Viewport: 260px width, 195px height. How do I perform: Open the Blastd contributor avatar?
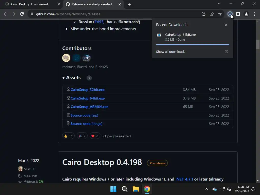tap(76, 58)
